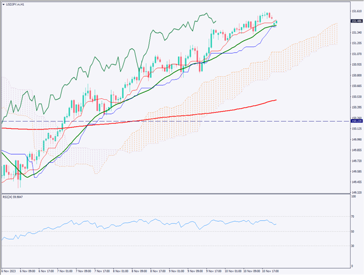
Task: Open the chart menu arrow beside USDJPY.m,H1
Action: tap(3, 4)
